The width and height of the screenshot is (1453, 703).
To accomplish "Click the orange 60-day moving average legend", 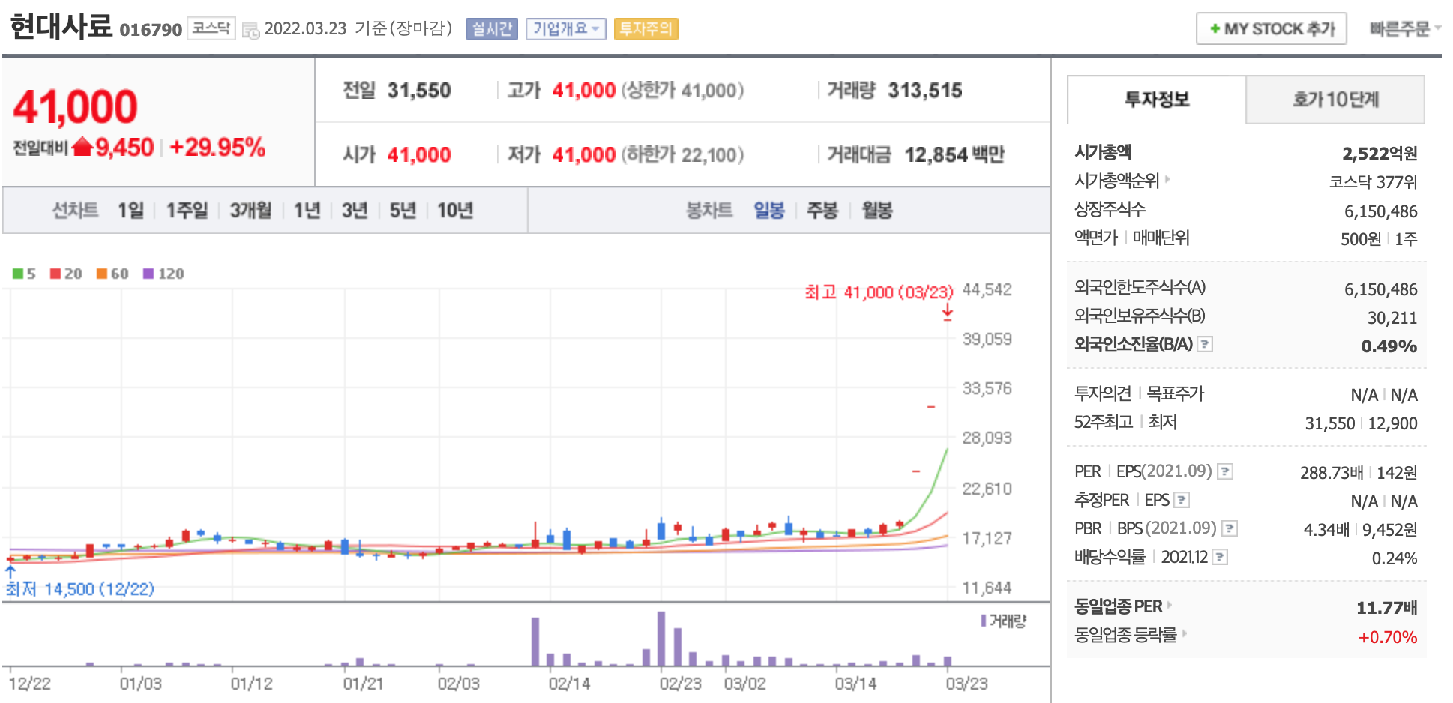I will [x=112, y=274].
